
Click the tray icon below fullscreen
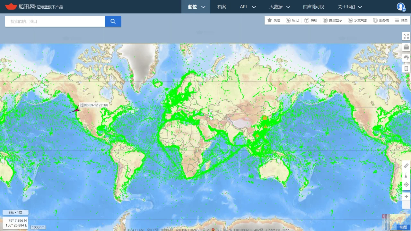(406, 47)
